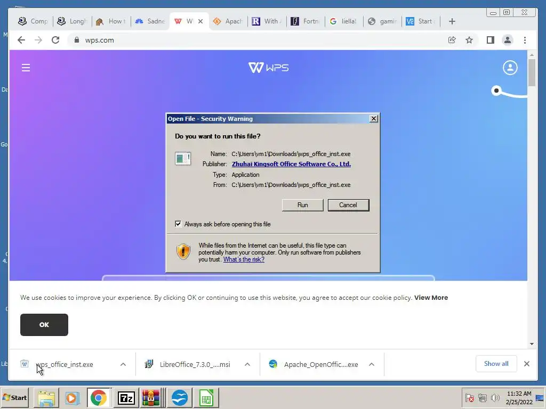Image resolution: width=546 pixels, height=409 pixels.
Task: Close the active WPS tab
Action: coord(200,21)
